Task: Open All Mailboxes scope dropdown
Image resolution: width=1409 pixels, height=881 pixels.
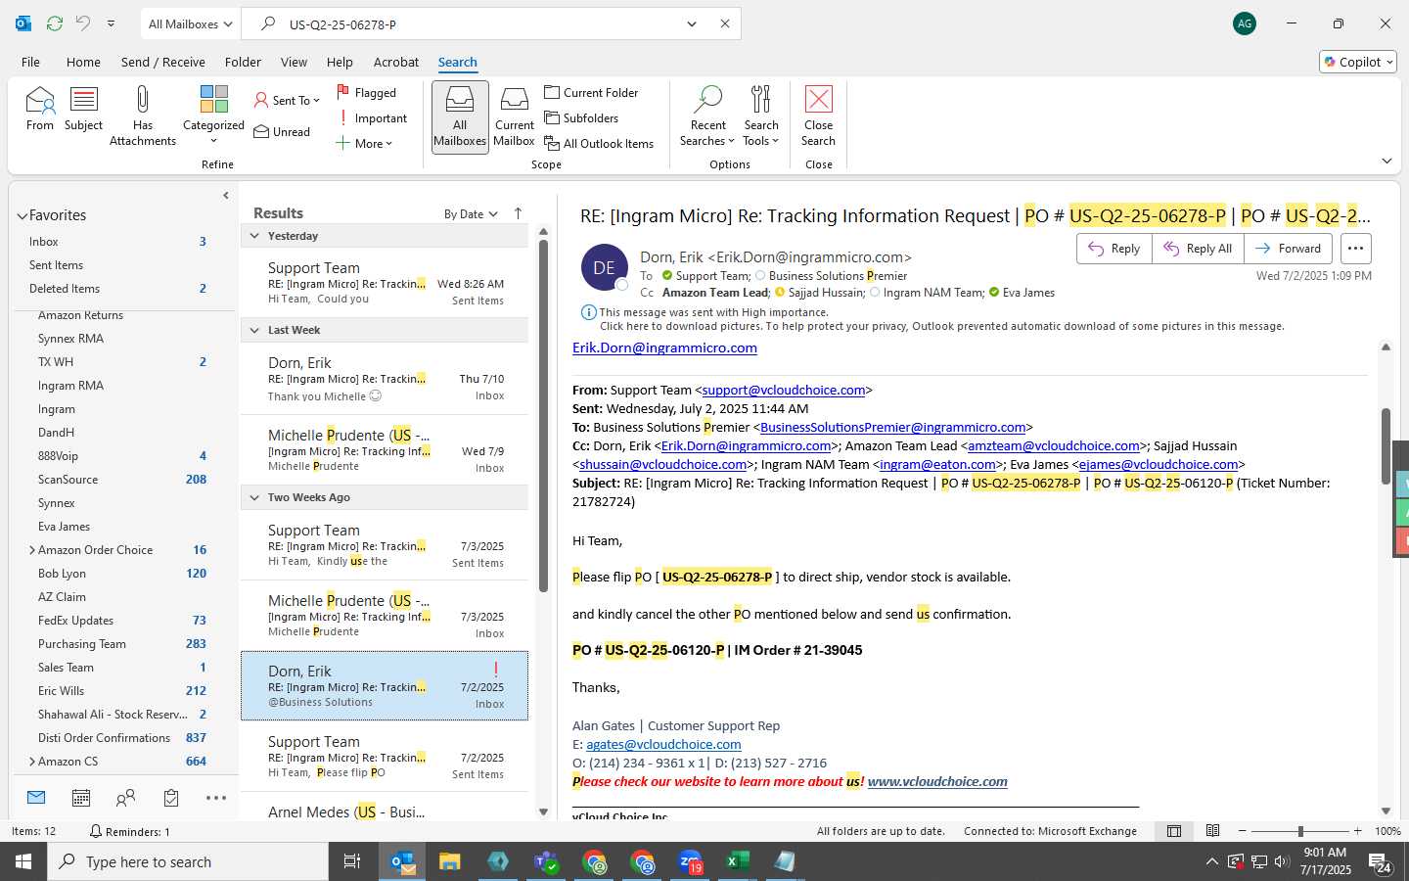Action: (x=190, y=23)
